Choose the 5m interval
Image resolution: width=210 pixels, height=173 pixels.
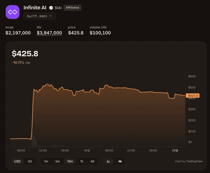click(58, 161)
